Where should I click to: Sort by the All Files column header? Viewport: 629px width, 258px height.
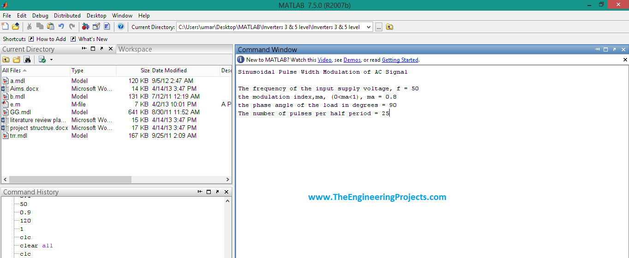click(35, 70)
